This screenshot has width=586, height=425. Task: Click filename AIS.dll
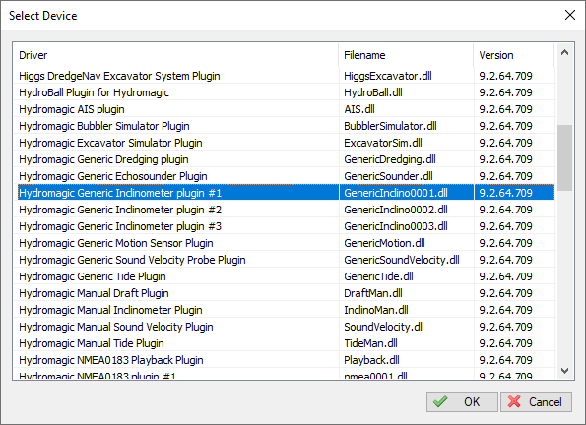(x=359, y=109)
